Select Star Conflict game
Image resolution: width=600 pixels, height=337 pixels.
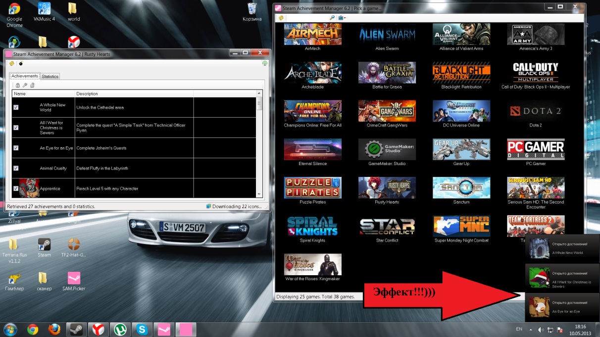387,226
